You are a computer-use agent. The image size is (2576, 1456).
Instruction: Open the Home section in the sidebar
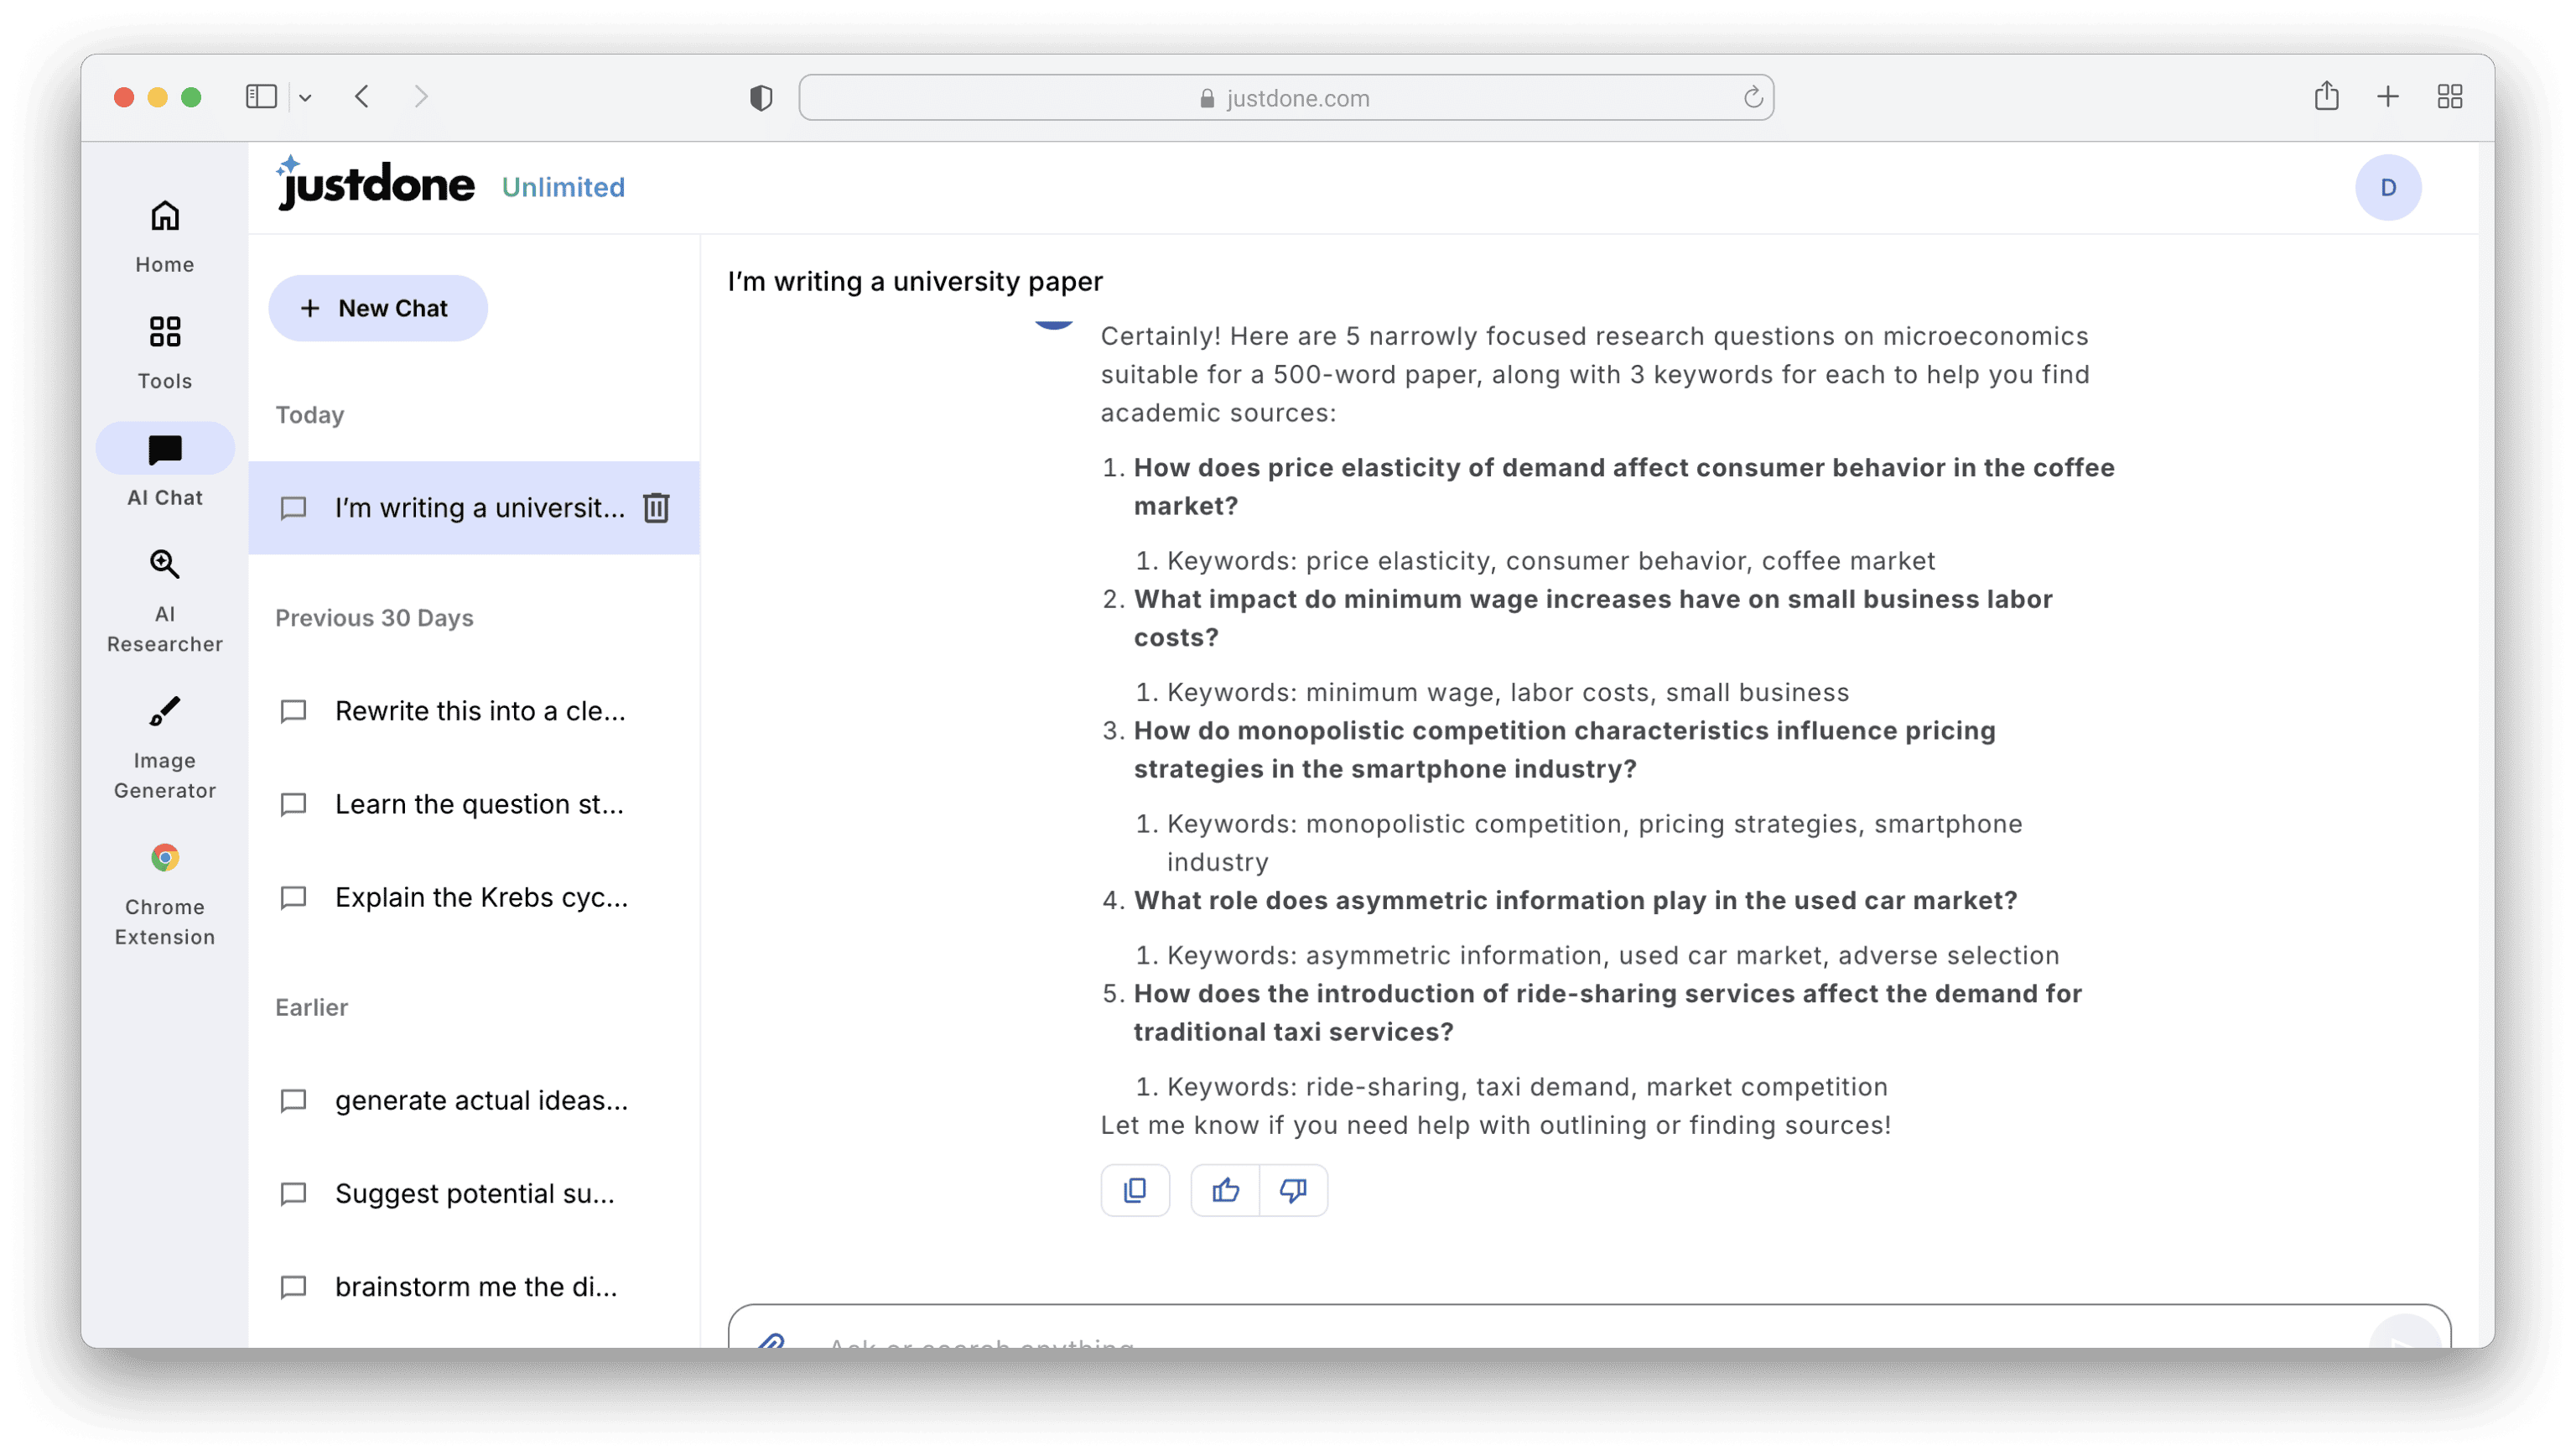click(x=165, y=236)
